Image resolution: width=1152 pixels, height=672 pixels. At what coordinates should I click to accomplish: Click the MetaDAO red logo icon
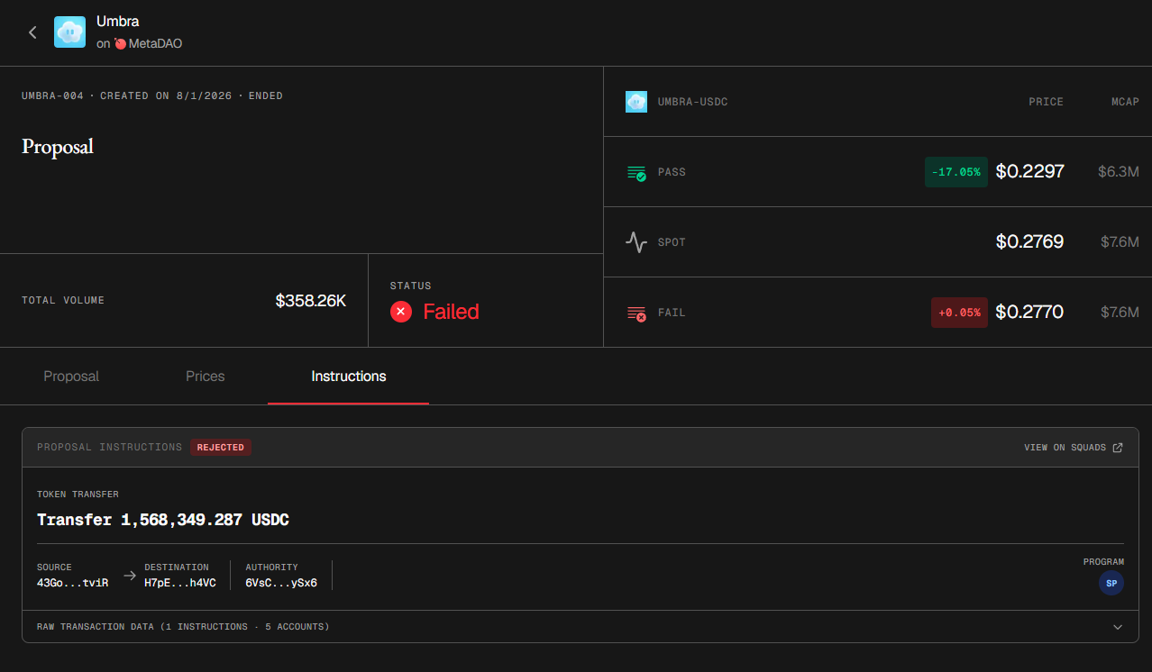[120, 43]
